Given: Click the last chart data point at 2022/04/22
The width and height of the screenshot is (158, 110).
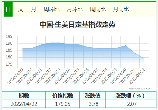Looking at the screenshot, I should [x=144, y=58].
